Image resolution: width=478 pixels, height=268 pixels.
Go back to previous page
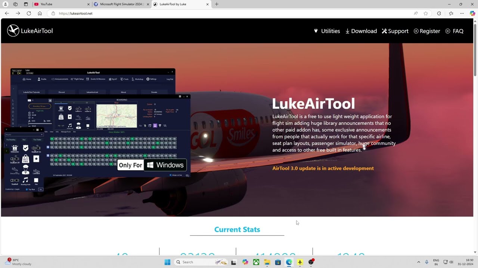point(7,13)
